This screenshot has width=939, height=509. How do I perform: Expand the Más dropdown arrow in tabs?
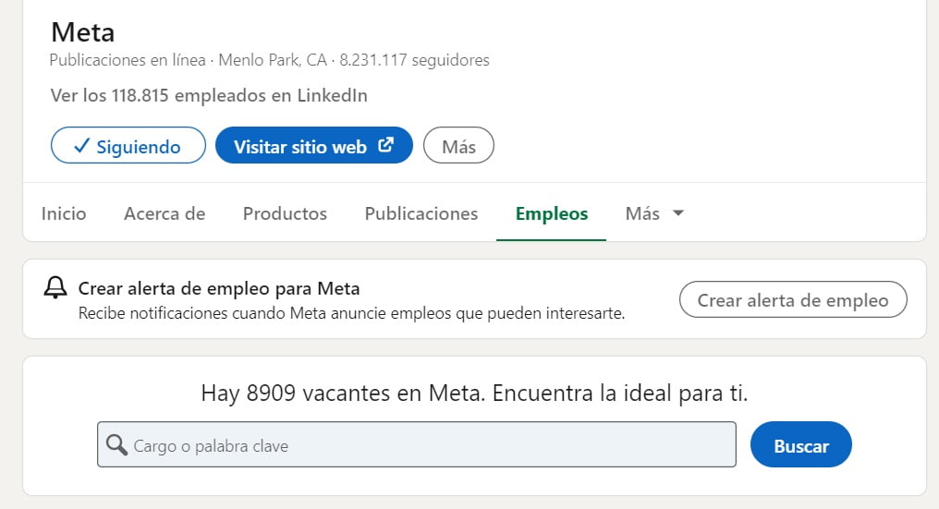(677, 213)
